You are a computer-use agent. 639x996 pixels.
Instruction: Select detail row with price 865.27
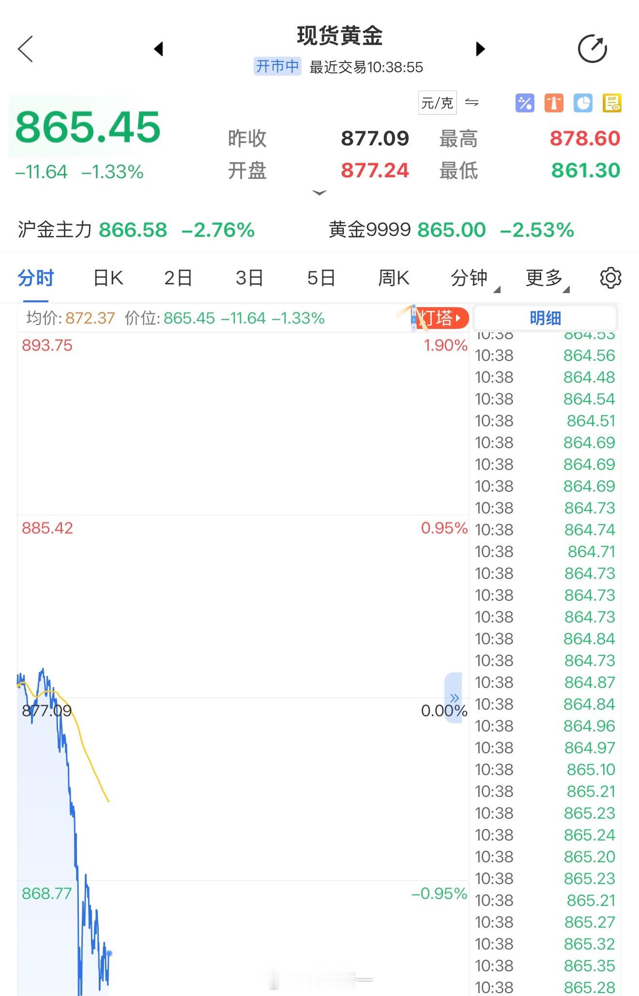(545, 922)
